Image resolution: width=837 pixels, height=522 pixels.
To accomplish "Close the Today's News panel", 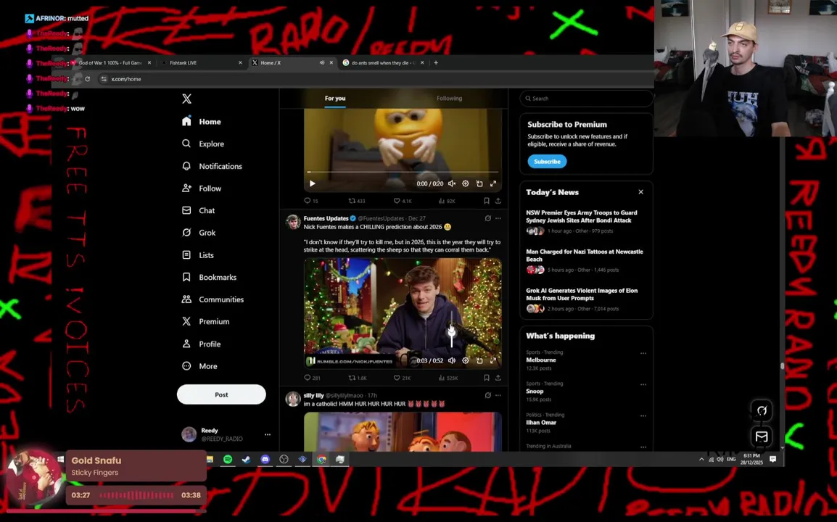I will click(640, 192).
